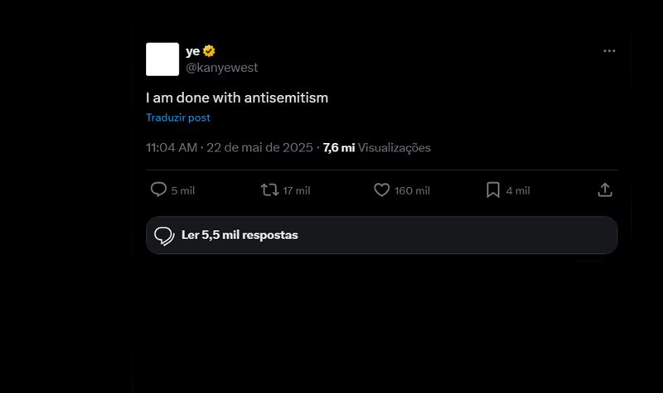
Task: Click the "17 mil" repost count
Action: click(x=296, y=191)
